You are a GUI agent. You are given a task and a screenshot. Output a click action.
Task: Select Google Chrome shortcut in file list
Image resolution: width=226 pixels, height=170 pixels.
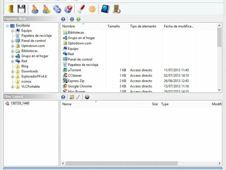click(80, 86)
